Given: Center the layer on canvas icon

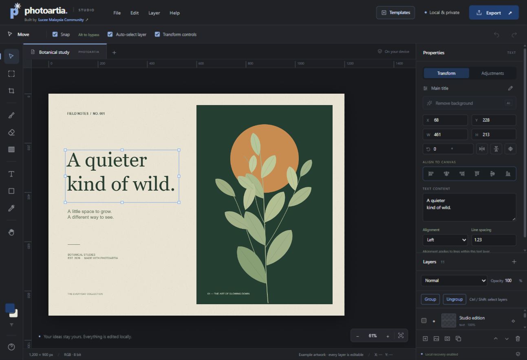Looking at the screenshot, I should click(510, 149).
